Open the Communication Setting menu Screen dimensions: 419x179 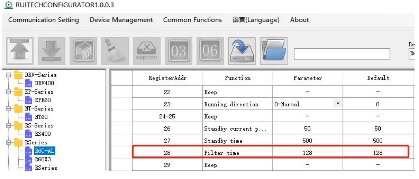click(43, 20)
